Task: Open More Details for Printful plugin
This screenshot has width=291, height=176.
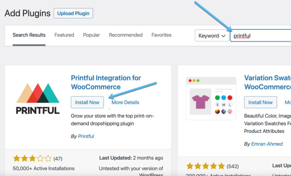Action: [x=125, y=102]
